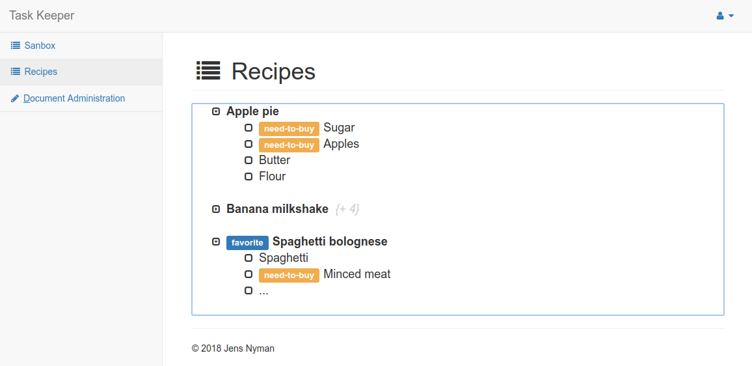Click the bullet icon next to Butter
This screenshot has height=366, width=752.
coord(248,160)
